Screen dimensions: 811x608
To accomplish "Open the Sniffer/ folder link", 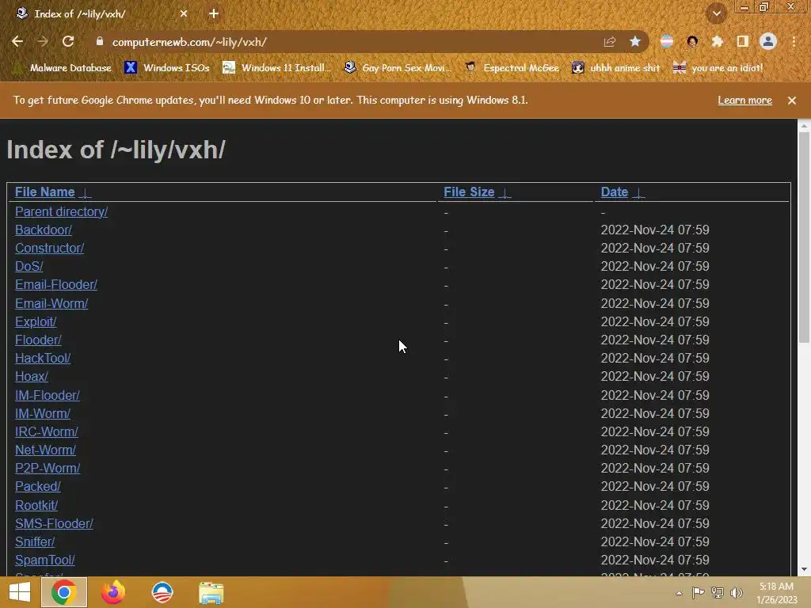I will point(35,541).
